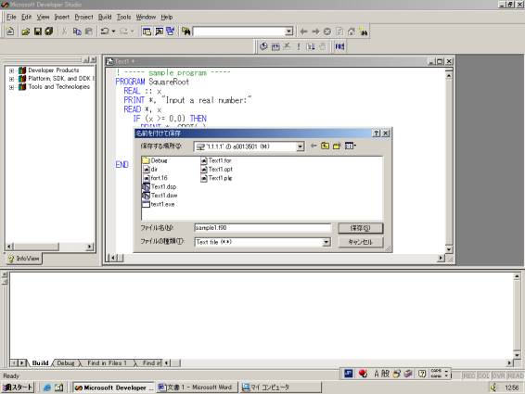Click the Find in Files icon
Image resolution: width=525 pixels, height=394 pixels.
click(186, 32)
